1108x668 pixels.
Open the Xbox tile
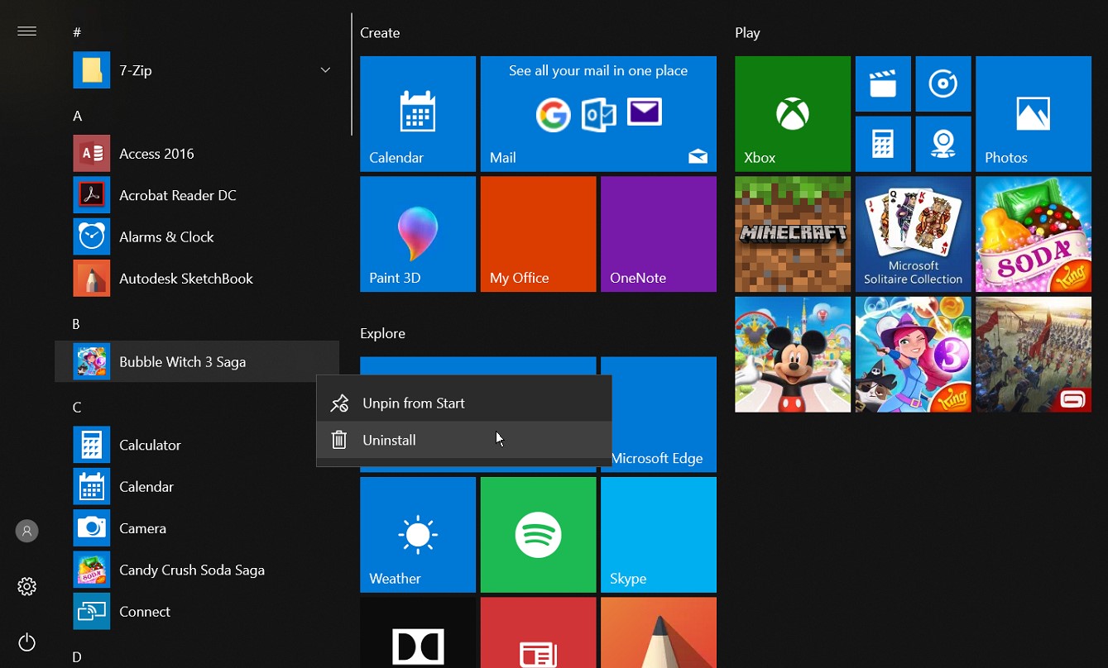(x=793, y=114)
